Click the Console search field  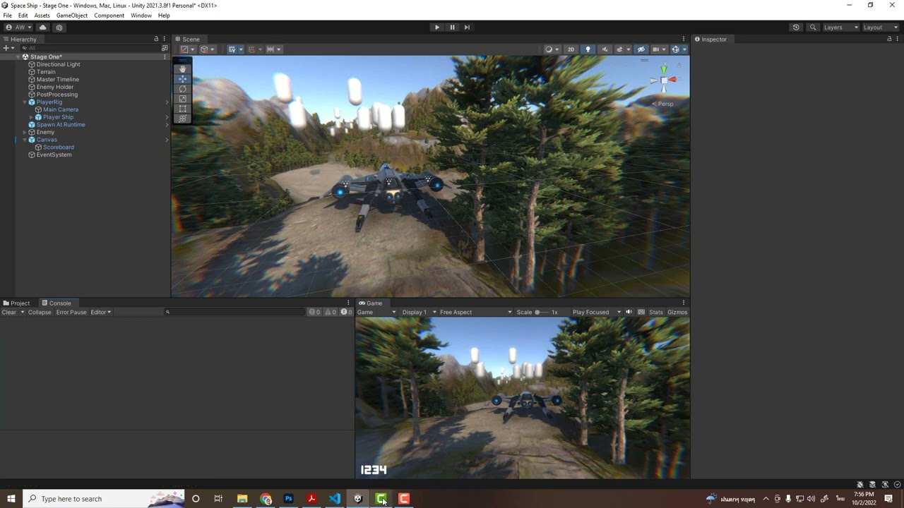tap(235, 312)
